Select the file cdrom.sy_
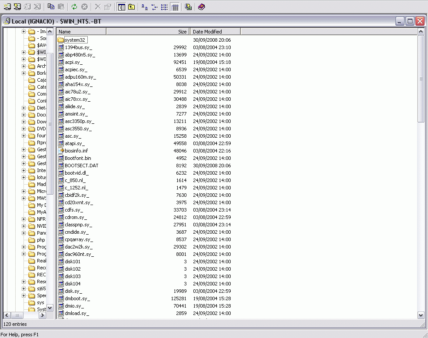428x338 pixels. (x=76, y=217)
